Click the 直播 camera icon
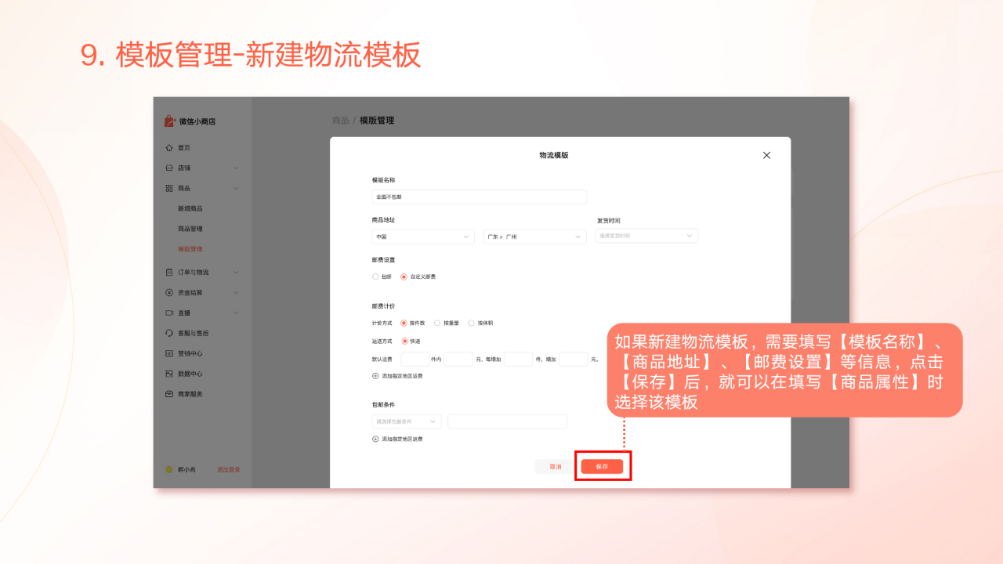 pos(169,313)
